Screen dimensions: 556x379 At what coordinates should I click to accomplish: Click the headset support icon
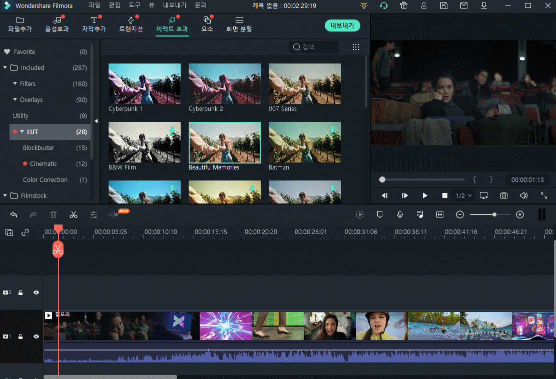(384, 5)
